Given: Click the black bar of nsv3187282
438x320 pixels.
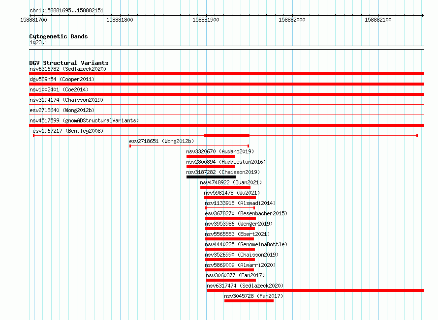Looking at the screenshot, I should click(x=211, y=177).
